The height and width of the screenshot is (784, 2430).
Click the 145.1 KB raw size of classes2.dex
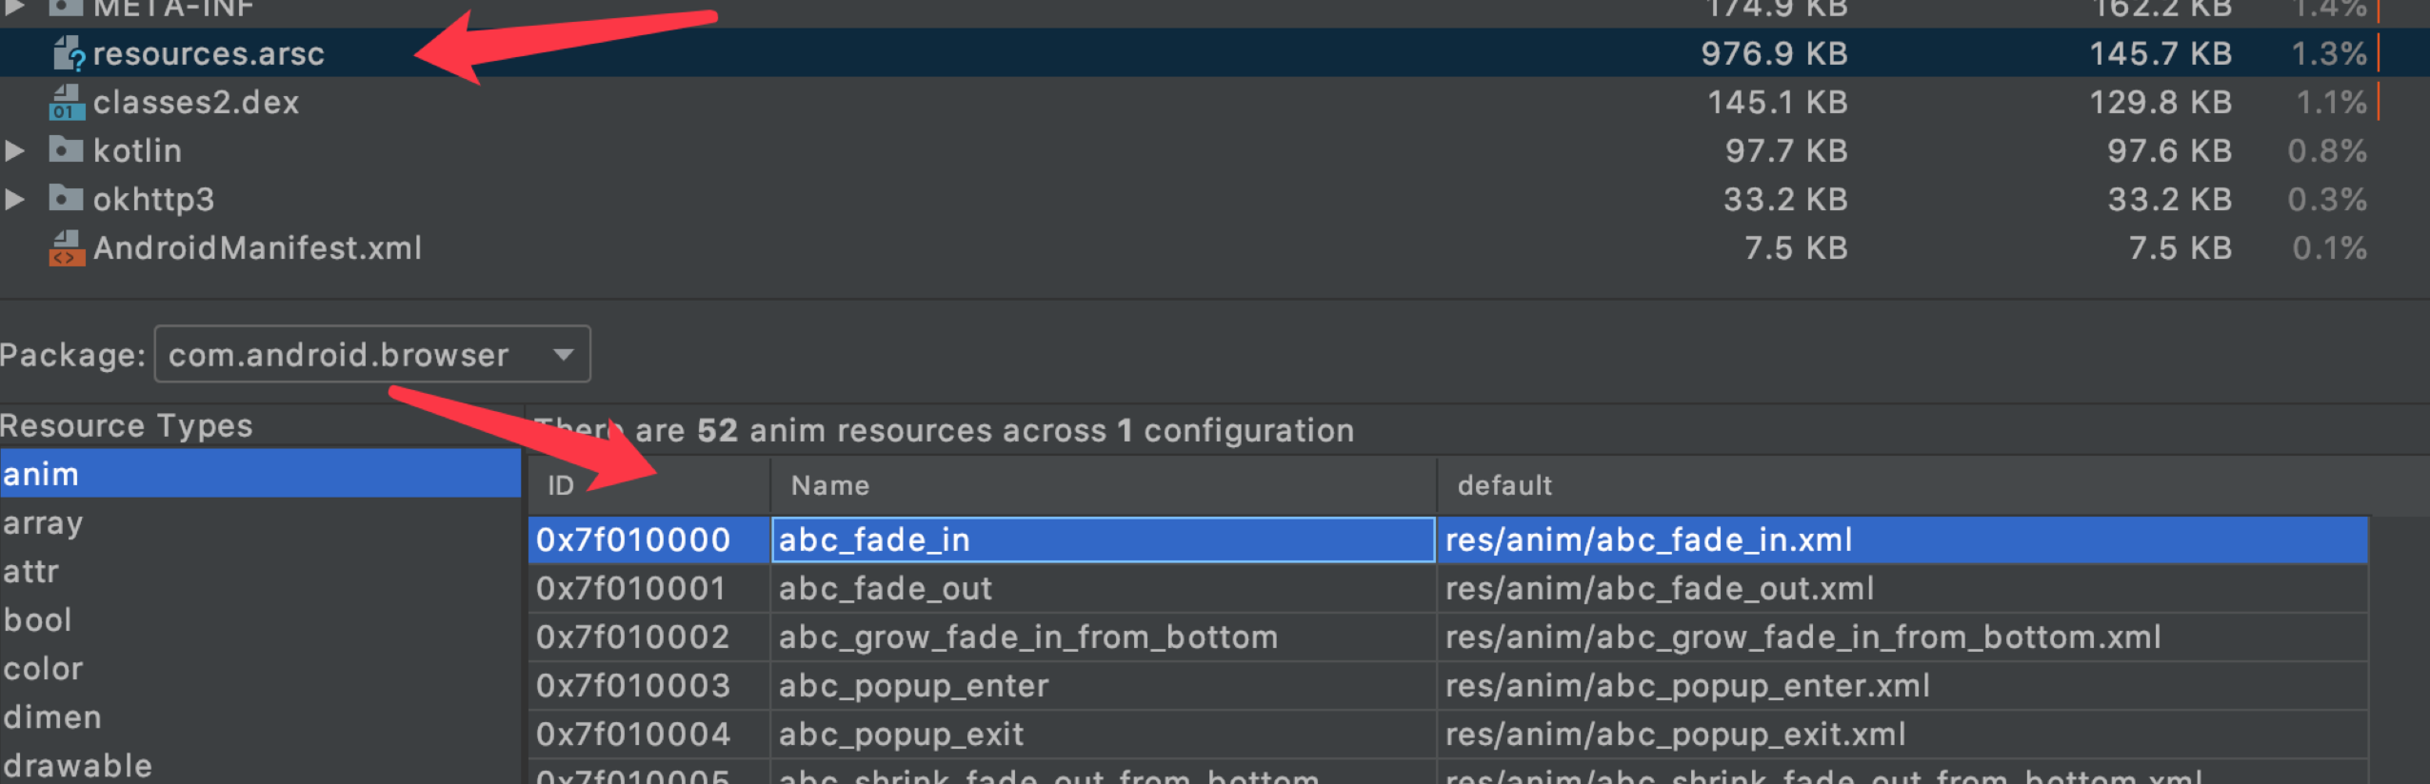pyautogui.click(x=1777, y=102)
